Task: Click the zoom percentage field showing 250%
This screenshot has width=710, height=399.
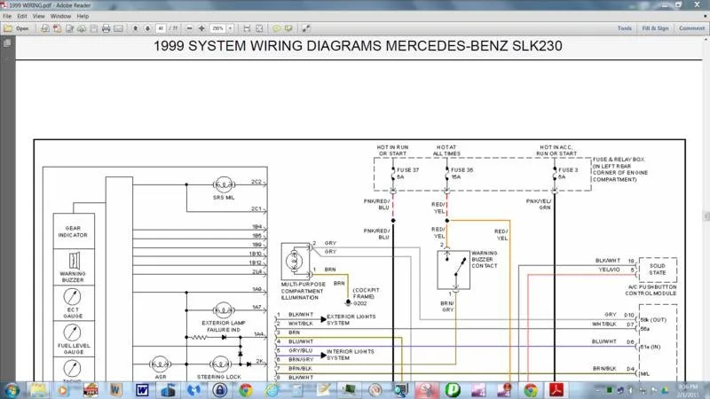Action: (x=217, y=28)
